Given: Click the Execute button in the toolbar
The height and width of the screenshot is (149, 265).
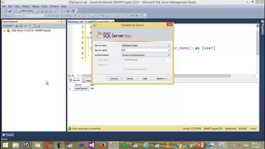Looking at the screenshot, I should pyautogui.click(x=53, y=16).
